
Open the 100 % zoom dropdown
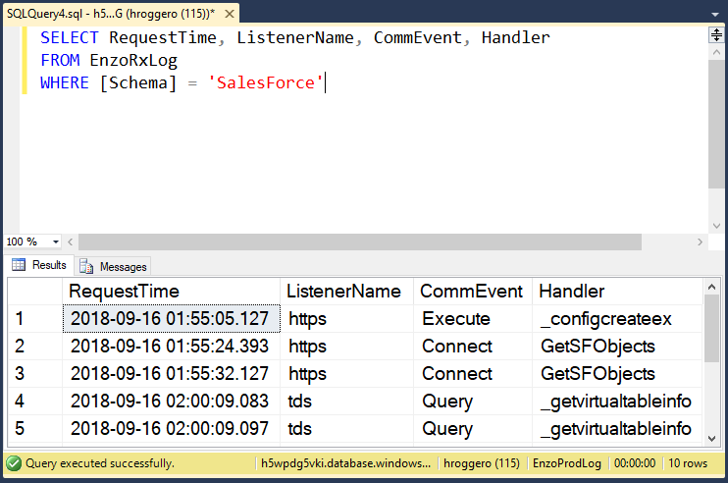(x=55, y=241)
